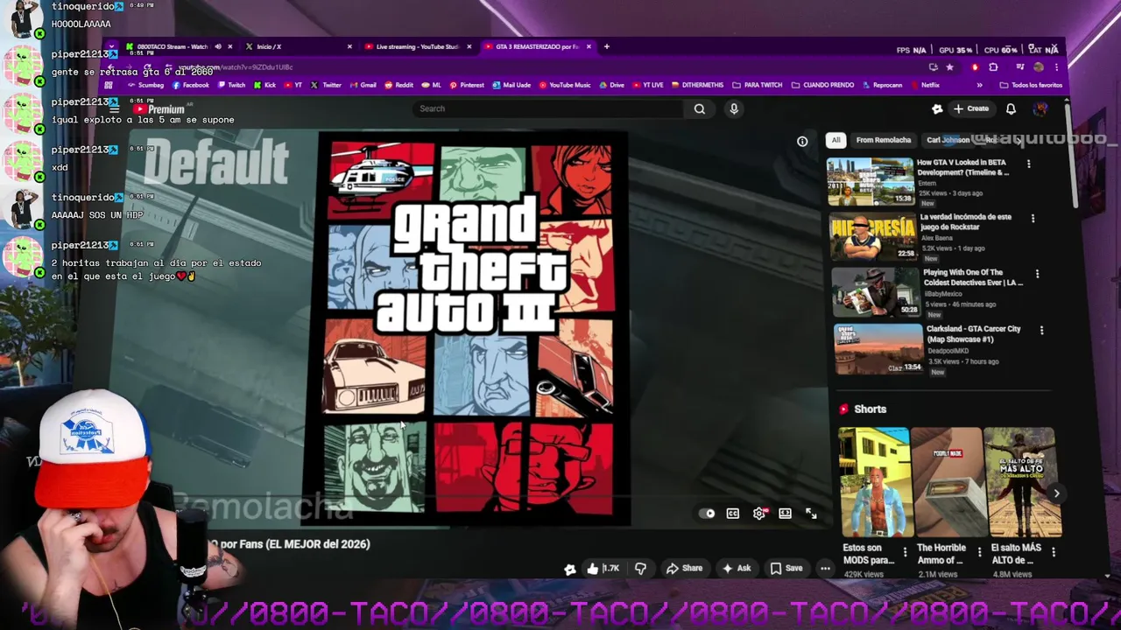Open the YouTube Music bookmark
Screen dimensions: 1121x630
tap(565, 85)
